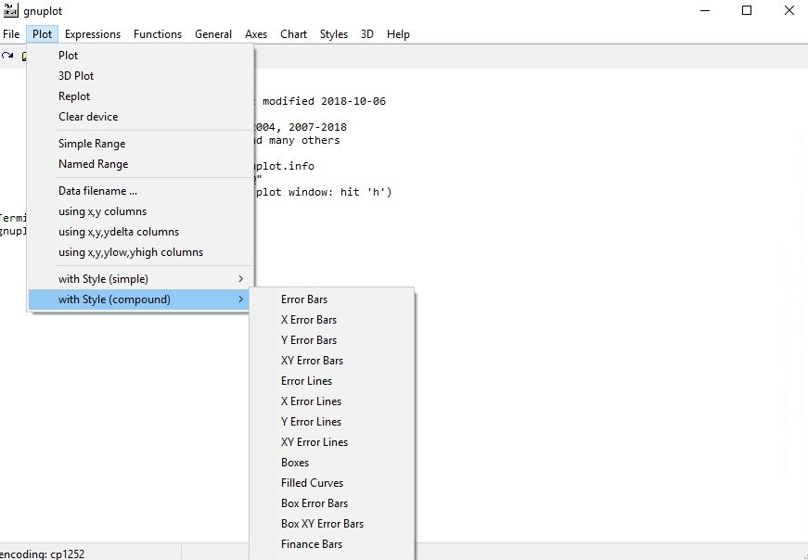This screenshot has width=808, height=560.
Task: Select using x,y,ydelta columns
Action: [140, 232]
